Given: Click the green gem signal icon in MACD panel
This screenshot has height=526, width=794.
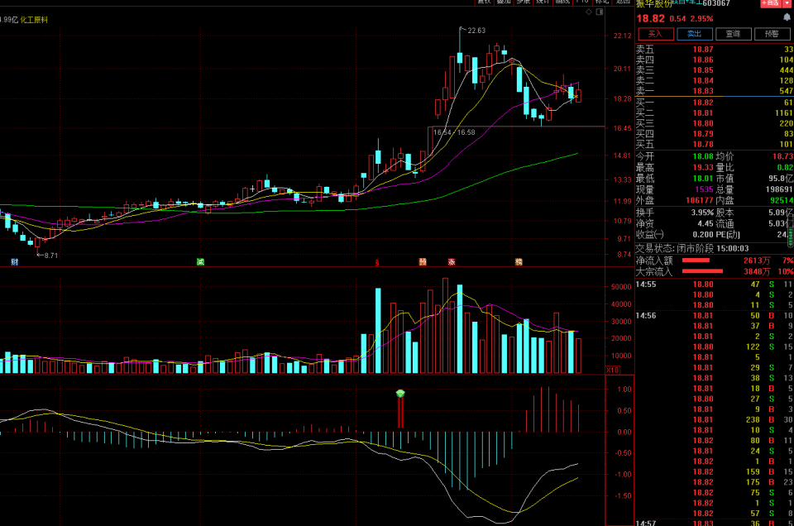Looking at the screenshot, I should tap(400, 394).
